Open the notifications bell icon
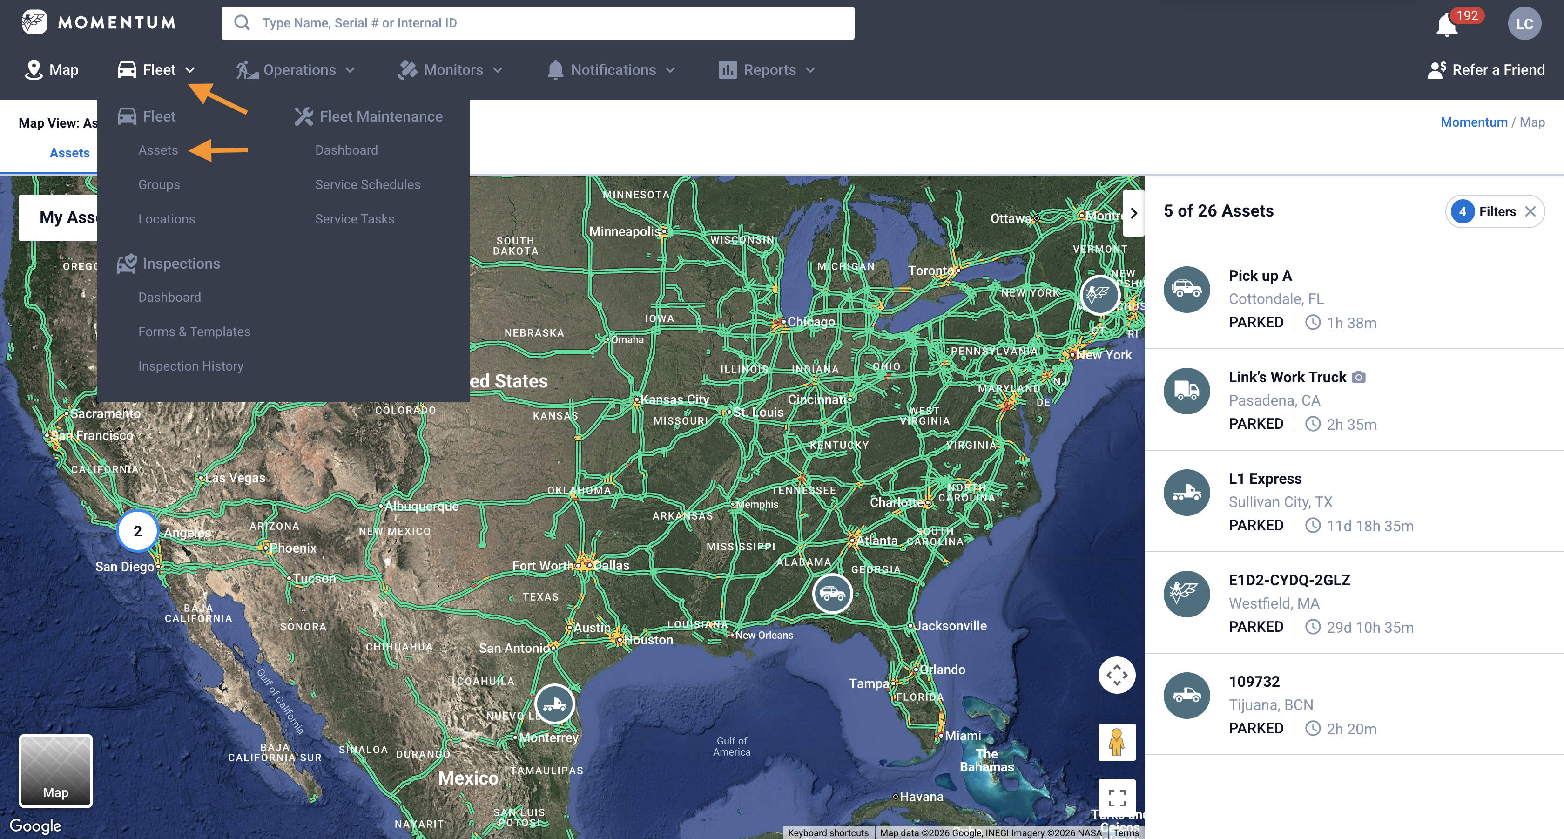The height and width of the screenshot is (839, 1564). click(x=1446, y=25)
